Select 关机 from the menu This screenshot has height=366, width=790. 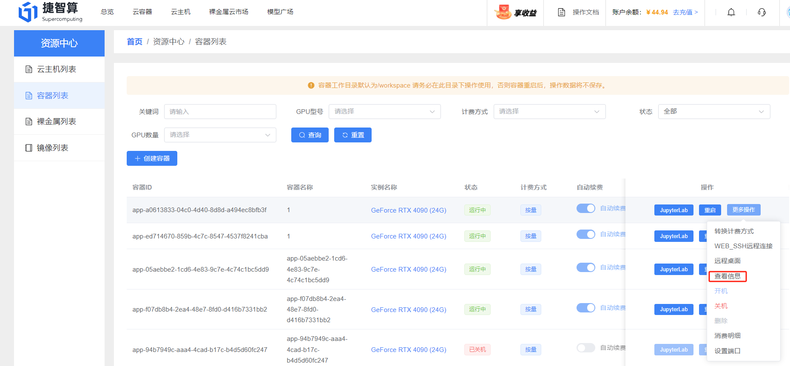(721, 306)
